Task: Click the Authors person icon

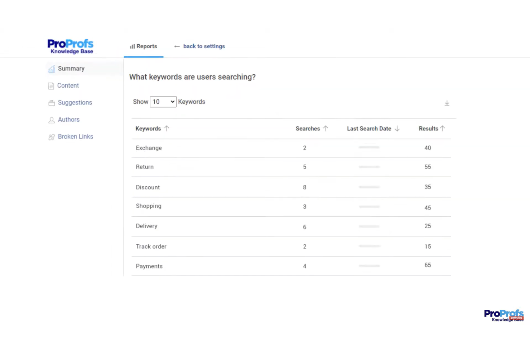Action: point(51,119)
